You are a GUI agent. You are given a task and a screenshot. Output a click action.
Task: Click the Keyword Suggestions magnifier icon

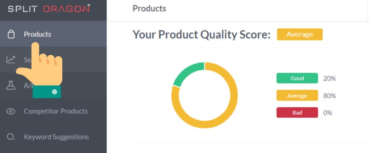point(11,137)
